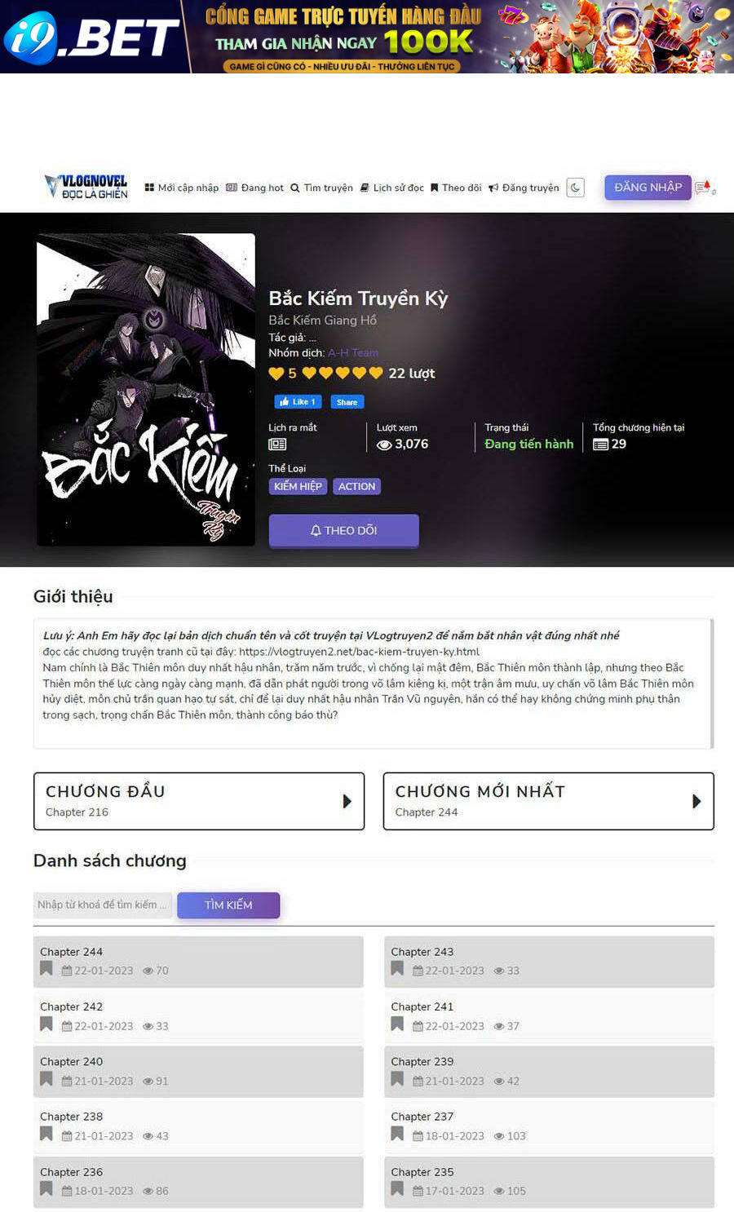Go to Đang hot section
The height and width of the screenshot is (1212, 734).
254,188
